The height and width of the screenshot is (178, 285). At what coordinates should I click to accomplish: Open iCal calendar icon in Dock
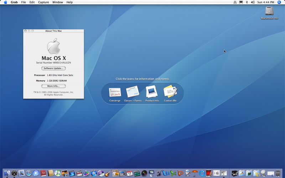(x=130, y=173)
